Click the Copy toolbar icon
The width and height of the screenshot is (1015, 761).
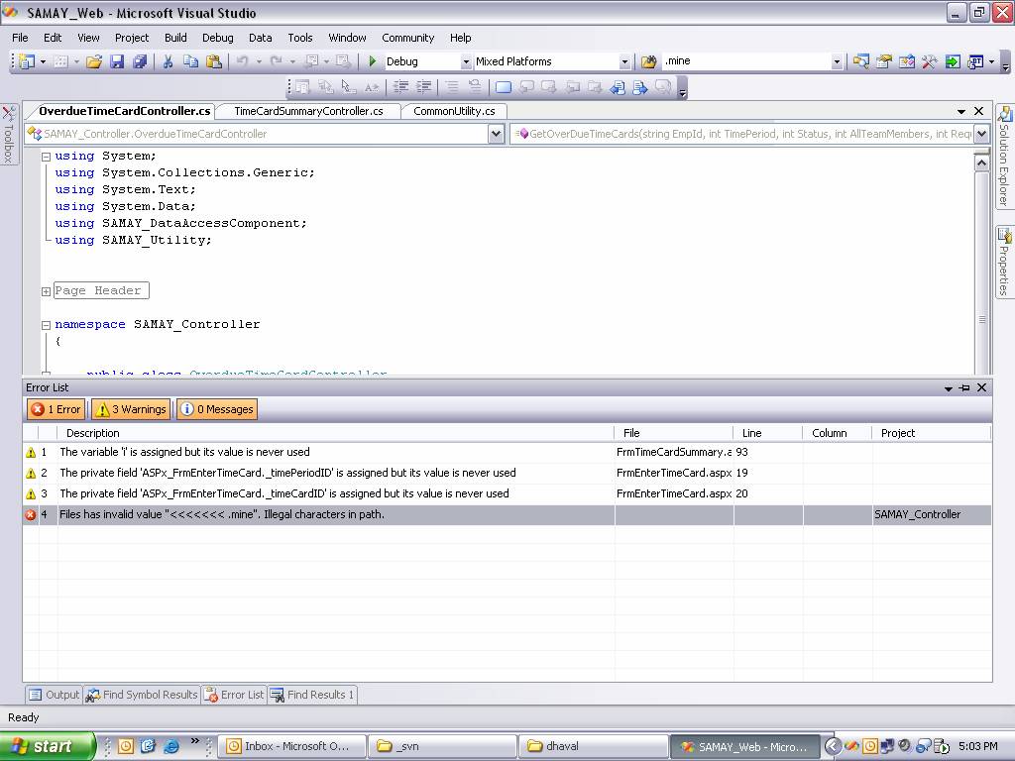point(190,61)
